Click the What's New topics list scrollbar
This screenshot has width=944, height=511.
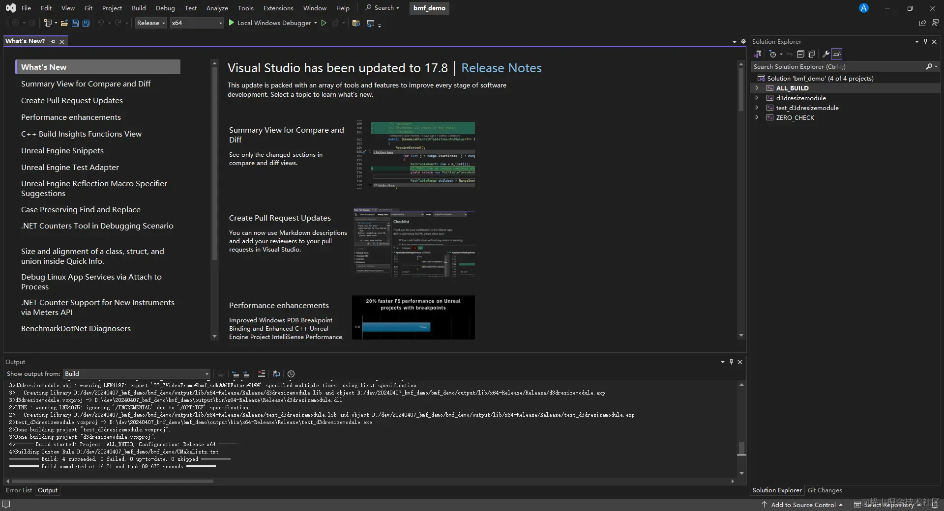(x=214, y=164)
